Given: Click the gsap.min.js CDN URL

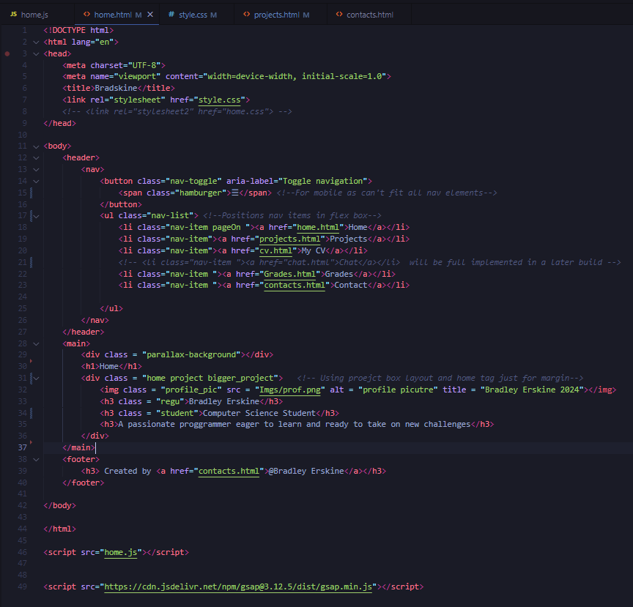Looking at the screenshot, I should coord(240,586).
